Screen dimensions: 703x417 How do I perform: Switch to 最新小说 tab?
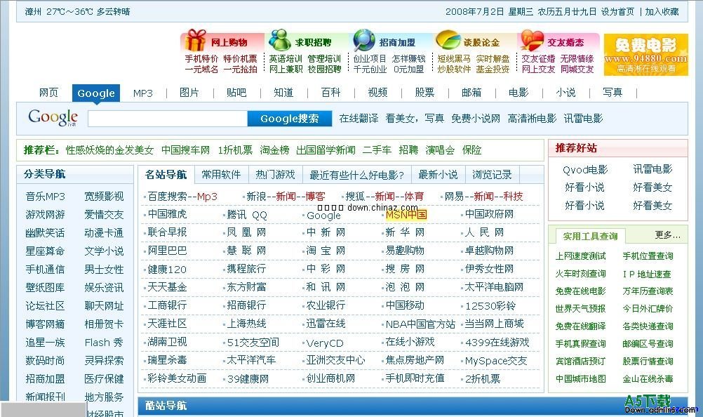click(438, 174)
